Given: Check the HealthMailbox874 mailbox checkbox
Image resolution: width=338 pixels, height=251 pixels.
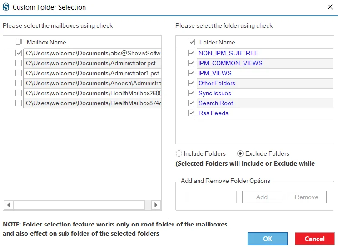Looking at the screenshot, I should click(19, 103).
